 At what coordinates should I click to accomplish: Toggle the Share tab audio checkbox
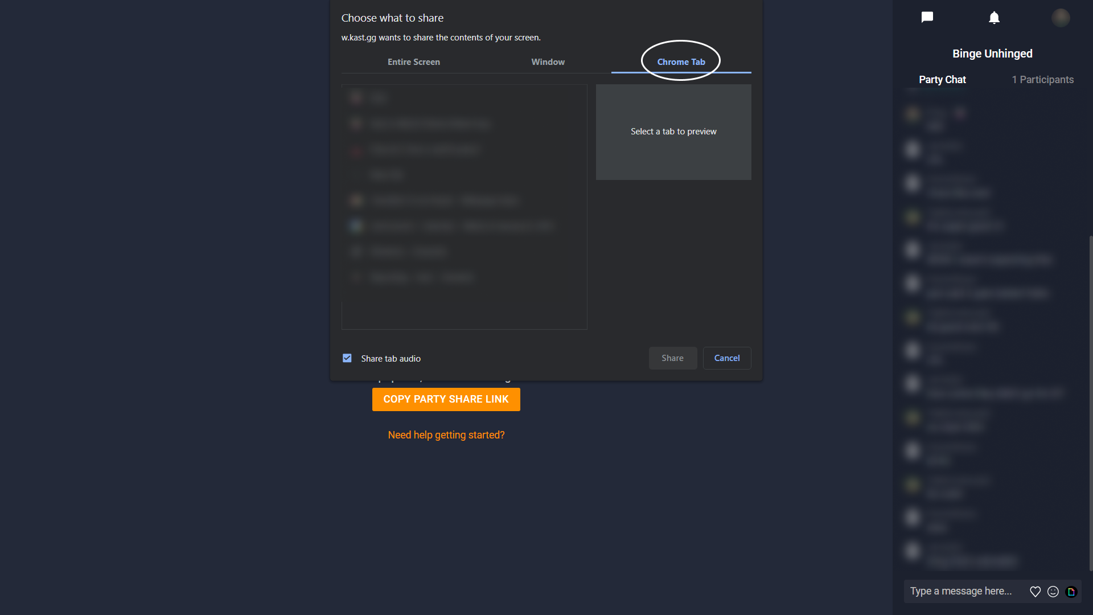point(347,358)
